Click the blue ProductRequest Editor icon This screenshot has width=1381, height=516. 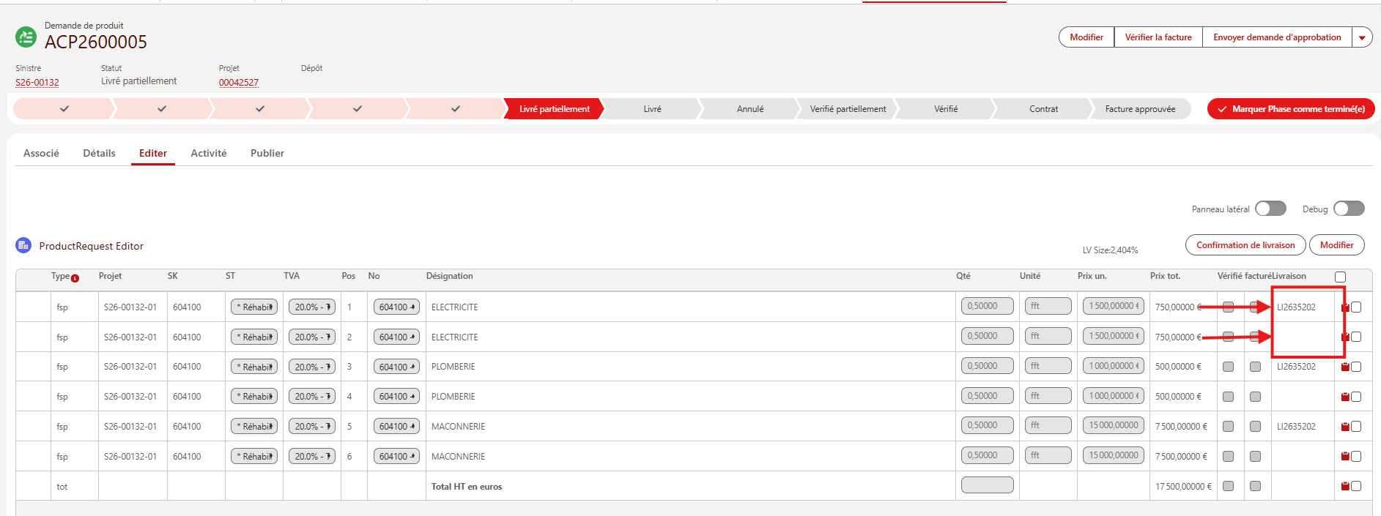pos(23,245)
